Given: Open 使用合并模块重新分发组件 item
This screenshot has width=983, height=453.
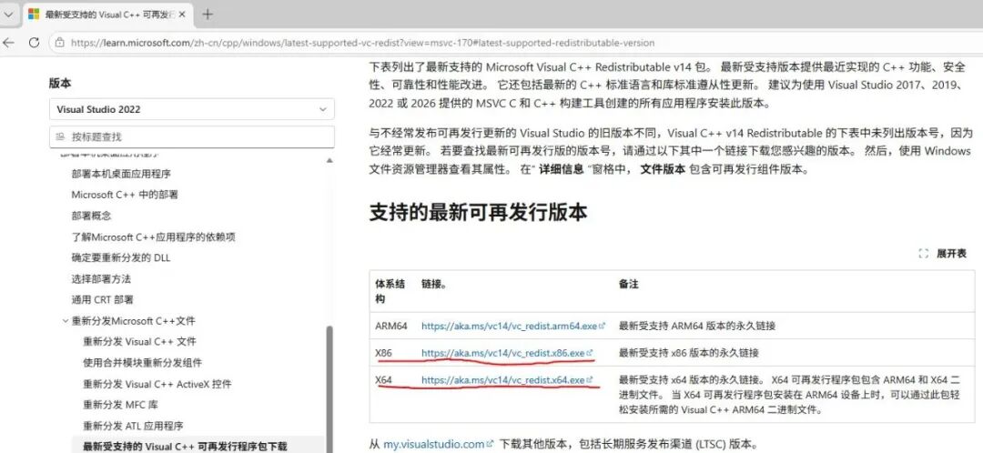Looking at the screenshot, I should point(142,363).
